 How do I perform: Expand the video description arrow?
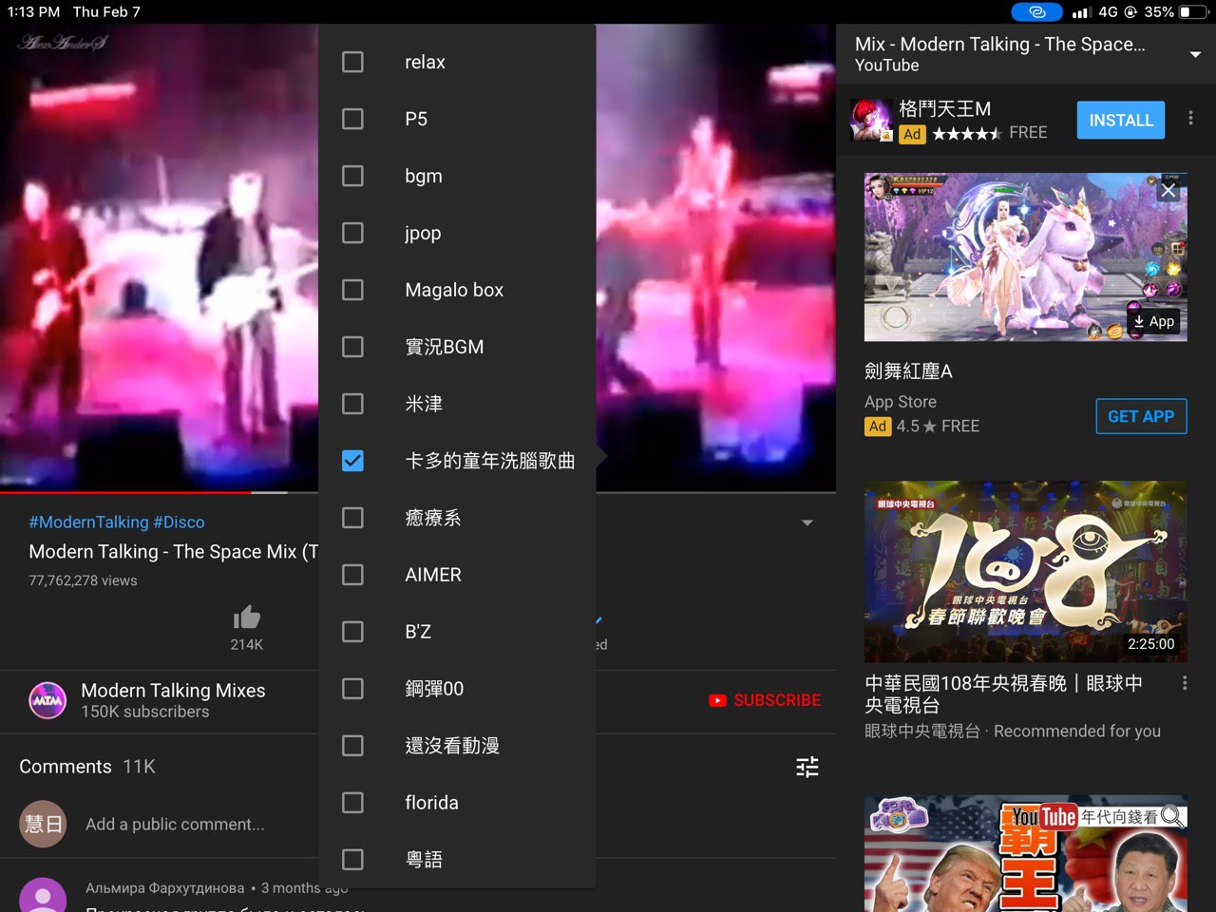point(807,522)
